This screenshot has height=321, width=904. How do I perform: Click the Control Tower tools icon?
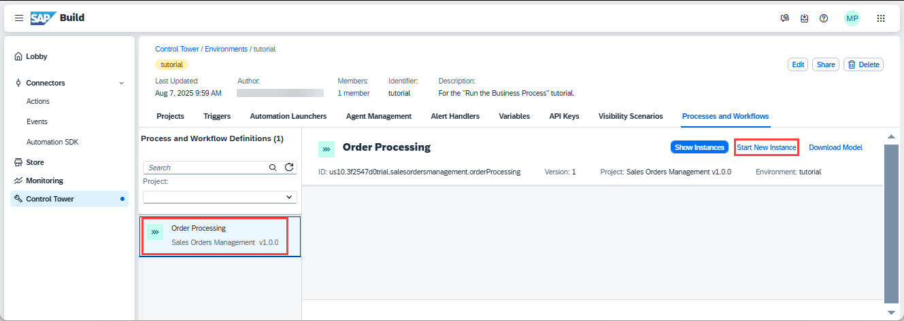(18, 200)
